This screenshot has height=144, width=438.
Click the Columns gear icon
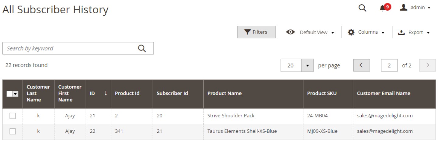click(351, 32)
